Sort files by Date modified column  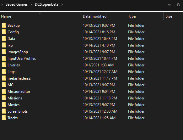[103, 16]
